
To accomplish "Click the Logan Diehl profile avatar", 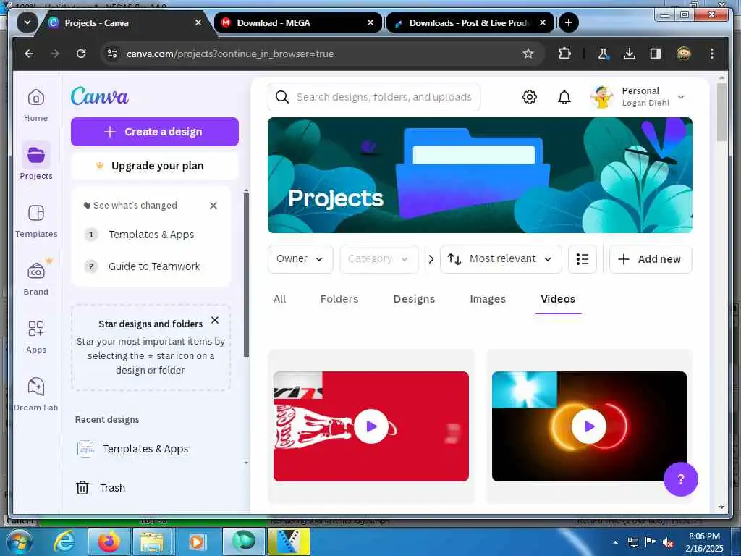I will click(601, 97).
